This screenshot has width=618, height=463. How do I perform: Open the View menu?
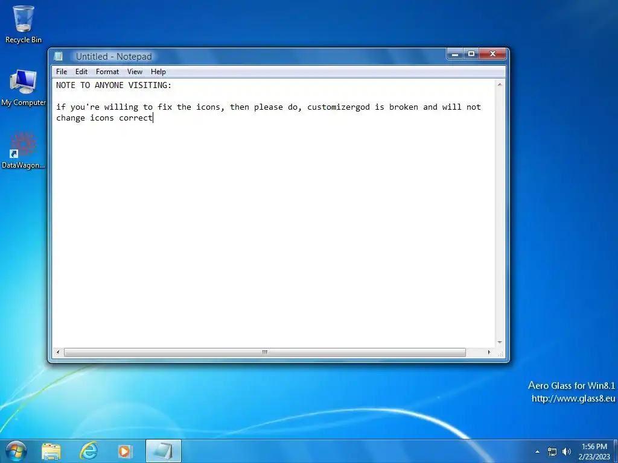135,72
